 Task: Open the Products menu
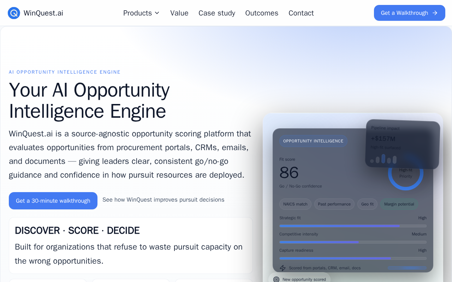[141, 13]
